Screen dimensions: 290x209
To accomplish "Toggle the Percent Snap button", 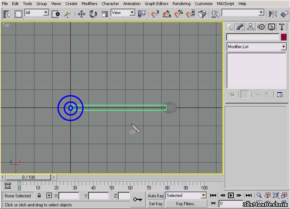I will coord(178,14).
